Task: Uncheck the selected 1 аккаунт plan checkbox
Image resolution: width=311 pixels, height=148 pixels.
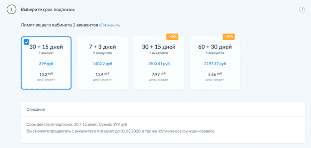Action: (x=27, y=42)
